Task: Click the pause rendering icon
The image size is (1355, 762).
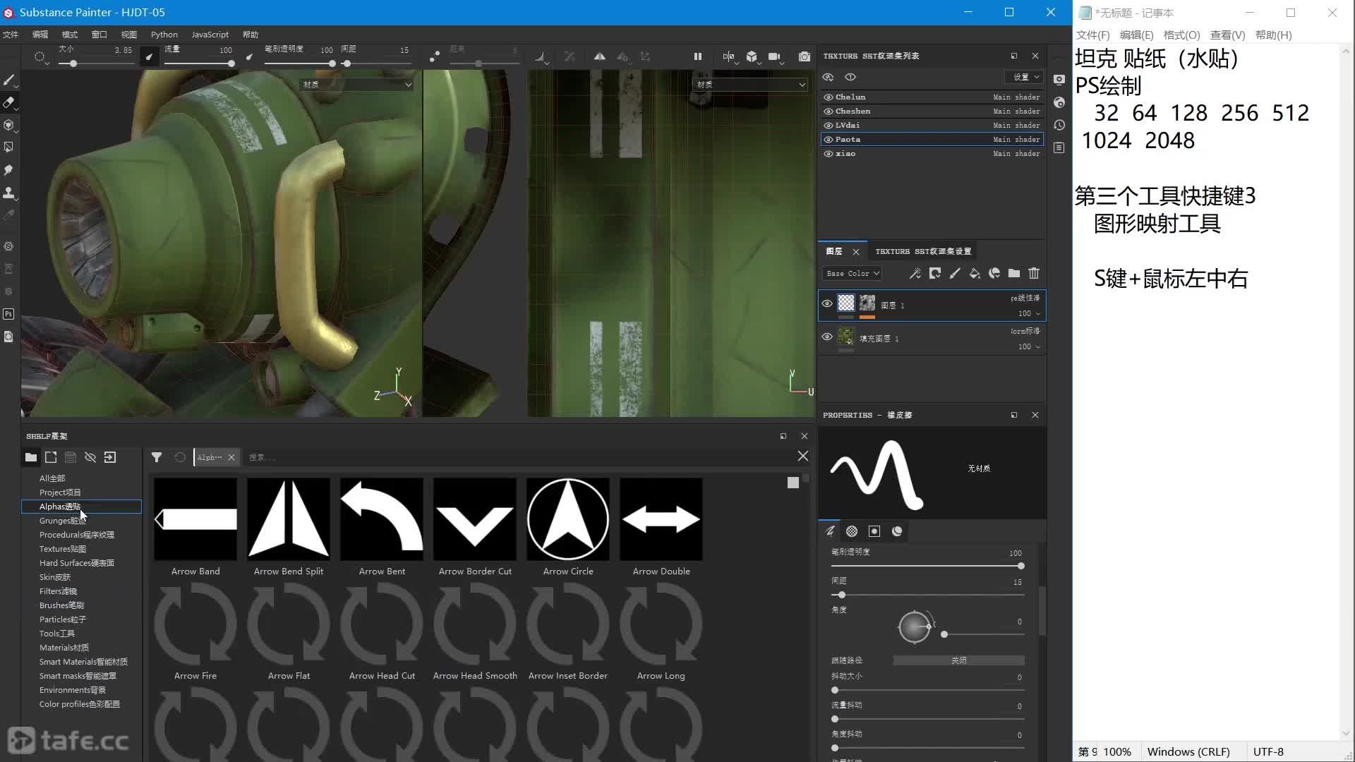Action: 697,56
